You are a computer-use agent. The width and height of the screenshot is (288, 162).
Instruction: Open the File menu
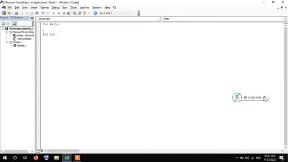[9, 8]
